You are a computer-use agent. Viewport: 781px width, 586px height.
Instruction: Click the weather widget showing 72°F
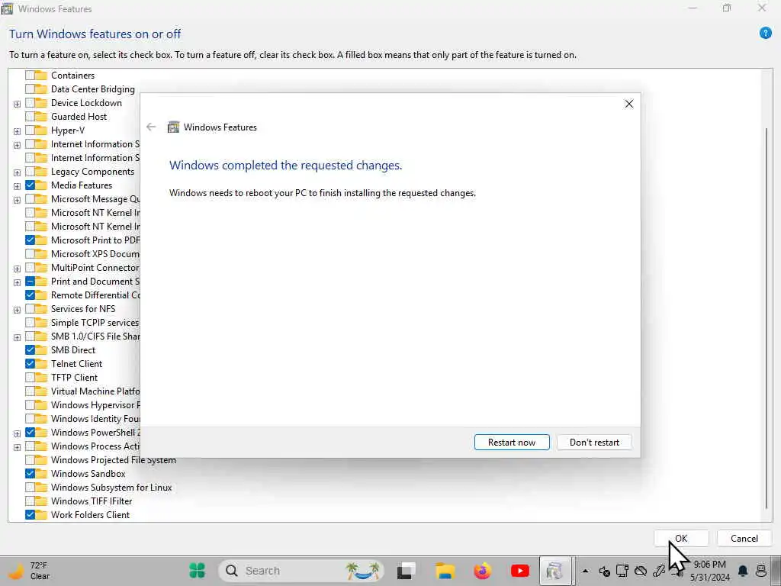pos(30,571)
